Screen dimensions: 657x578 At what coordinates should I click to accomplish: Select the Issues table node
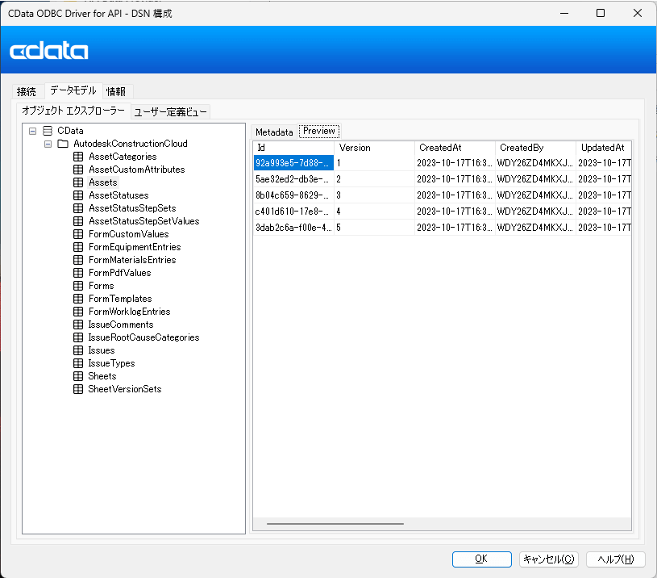[x=102, y=350]
